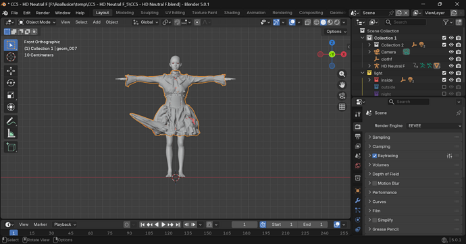This screenshot has height=244, width=466.
Task: Select the Annotate tool
Action: point(11,121)
